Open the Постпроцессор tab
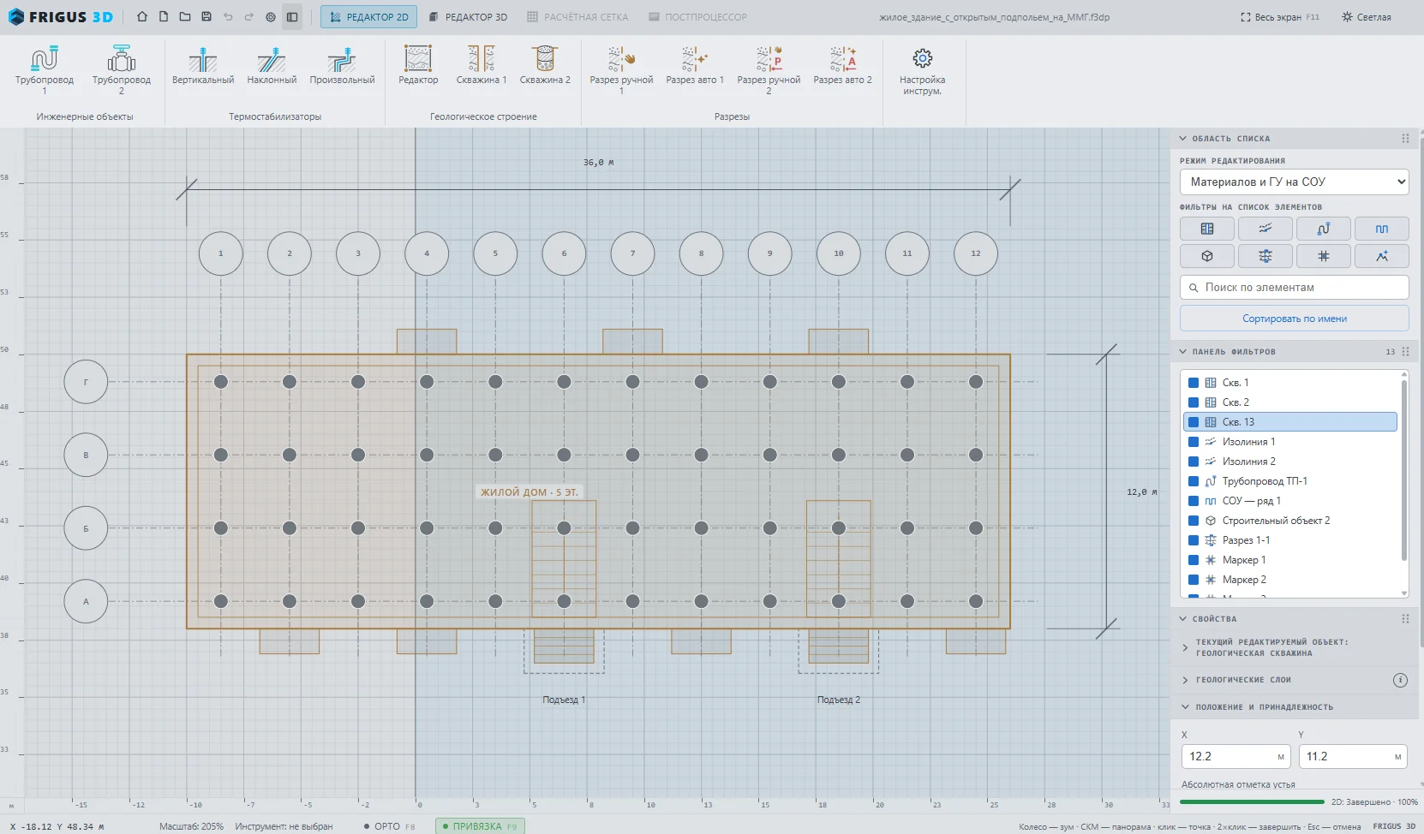Image resolution: width=1424 pixels, height=834 pixels. point(697,17)
